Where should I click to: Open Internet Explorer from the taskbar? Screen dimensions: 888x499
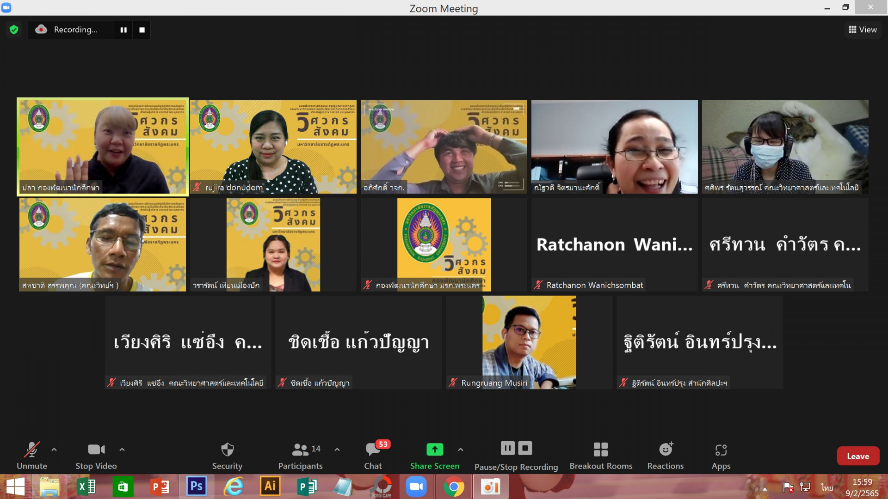coord(234,487)
